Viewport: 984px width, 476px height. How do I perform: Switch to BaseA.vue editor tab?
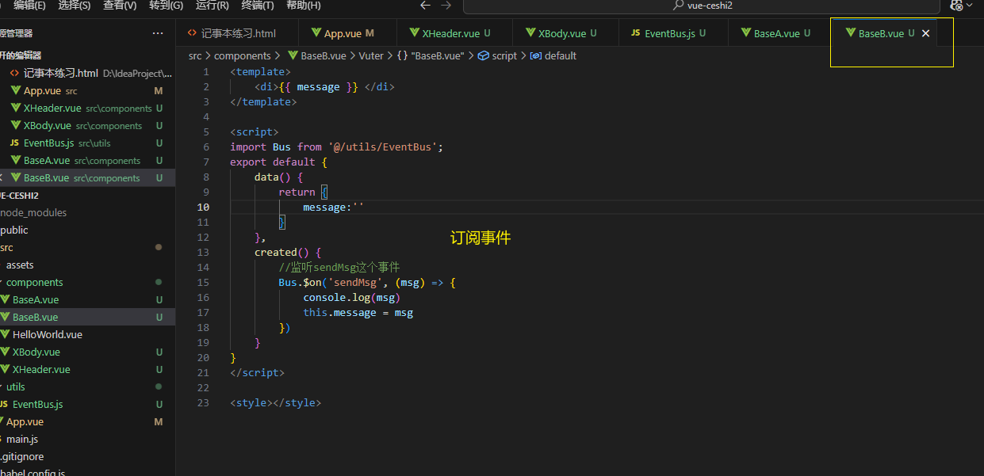(x=777, y=33)
